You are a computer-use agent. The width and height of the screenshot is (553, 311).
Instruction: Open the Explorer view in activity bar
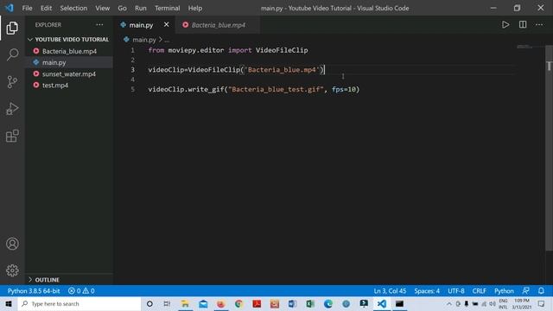click(x=12, y=28)
